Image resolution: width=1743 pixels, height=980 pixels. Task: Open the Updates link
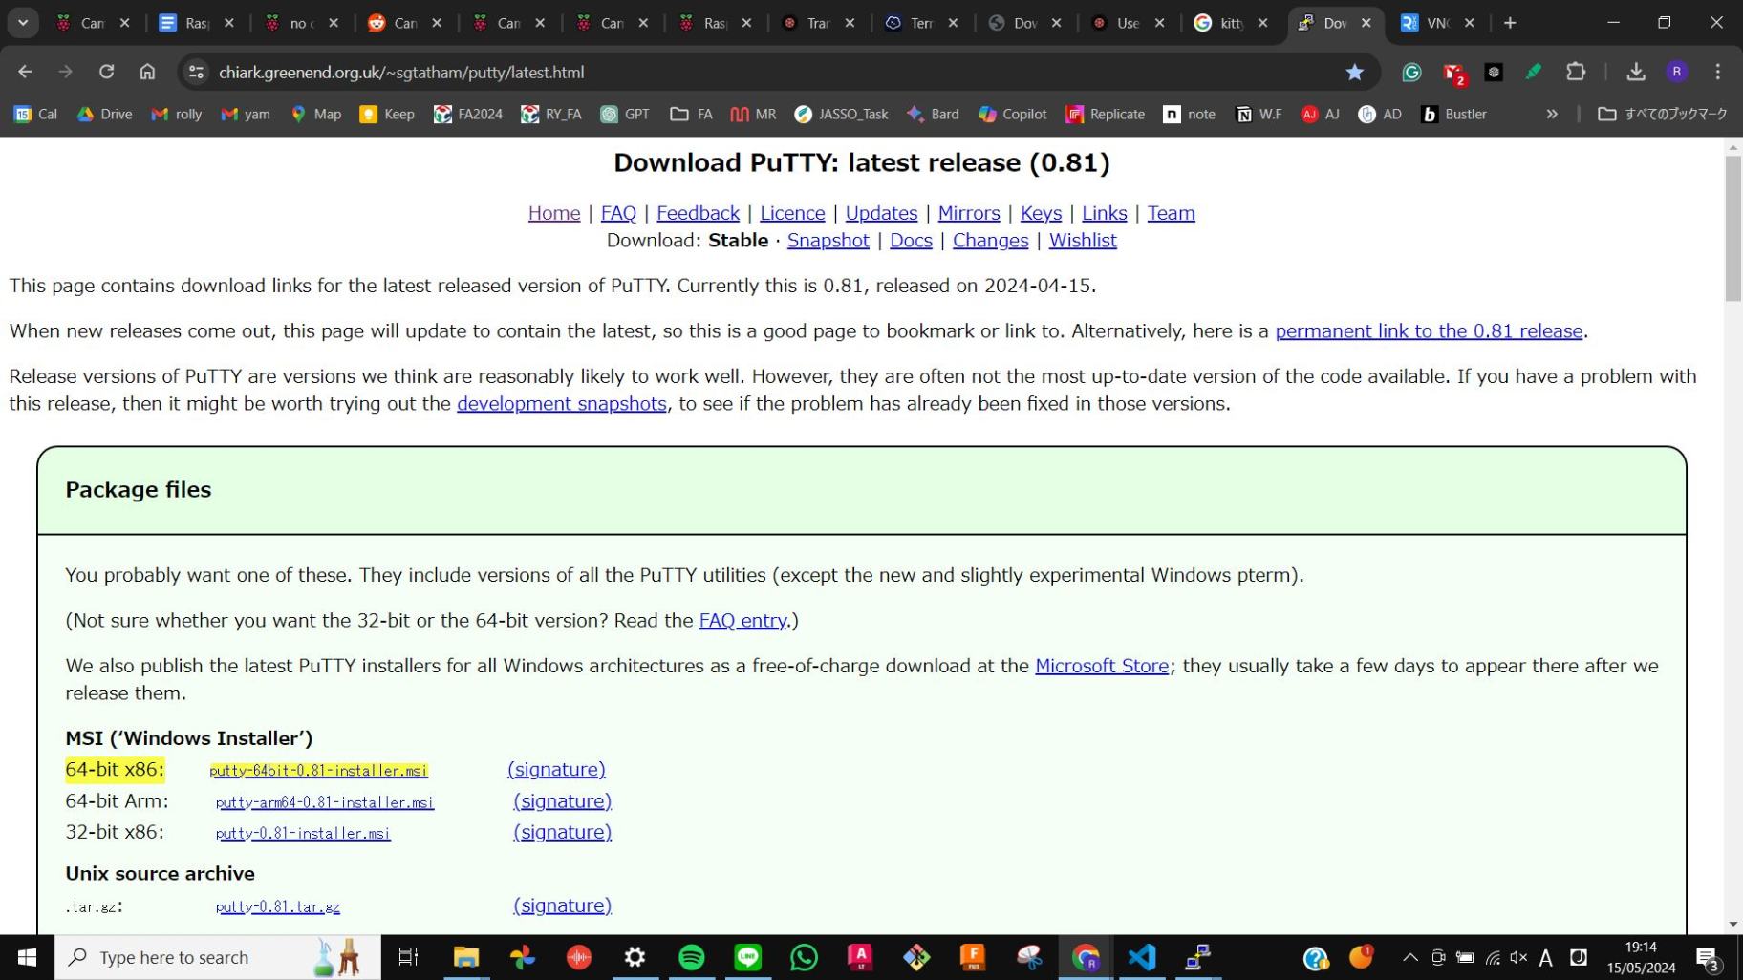[x=881, y=213]
